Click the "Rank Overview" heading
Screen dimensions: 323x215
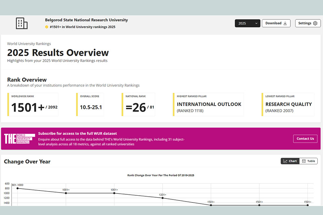coord(27,80)
